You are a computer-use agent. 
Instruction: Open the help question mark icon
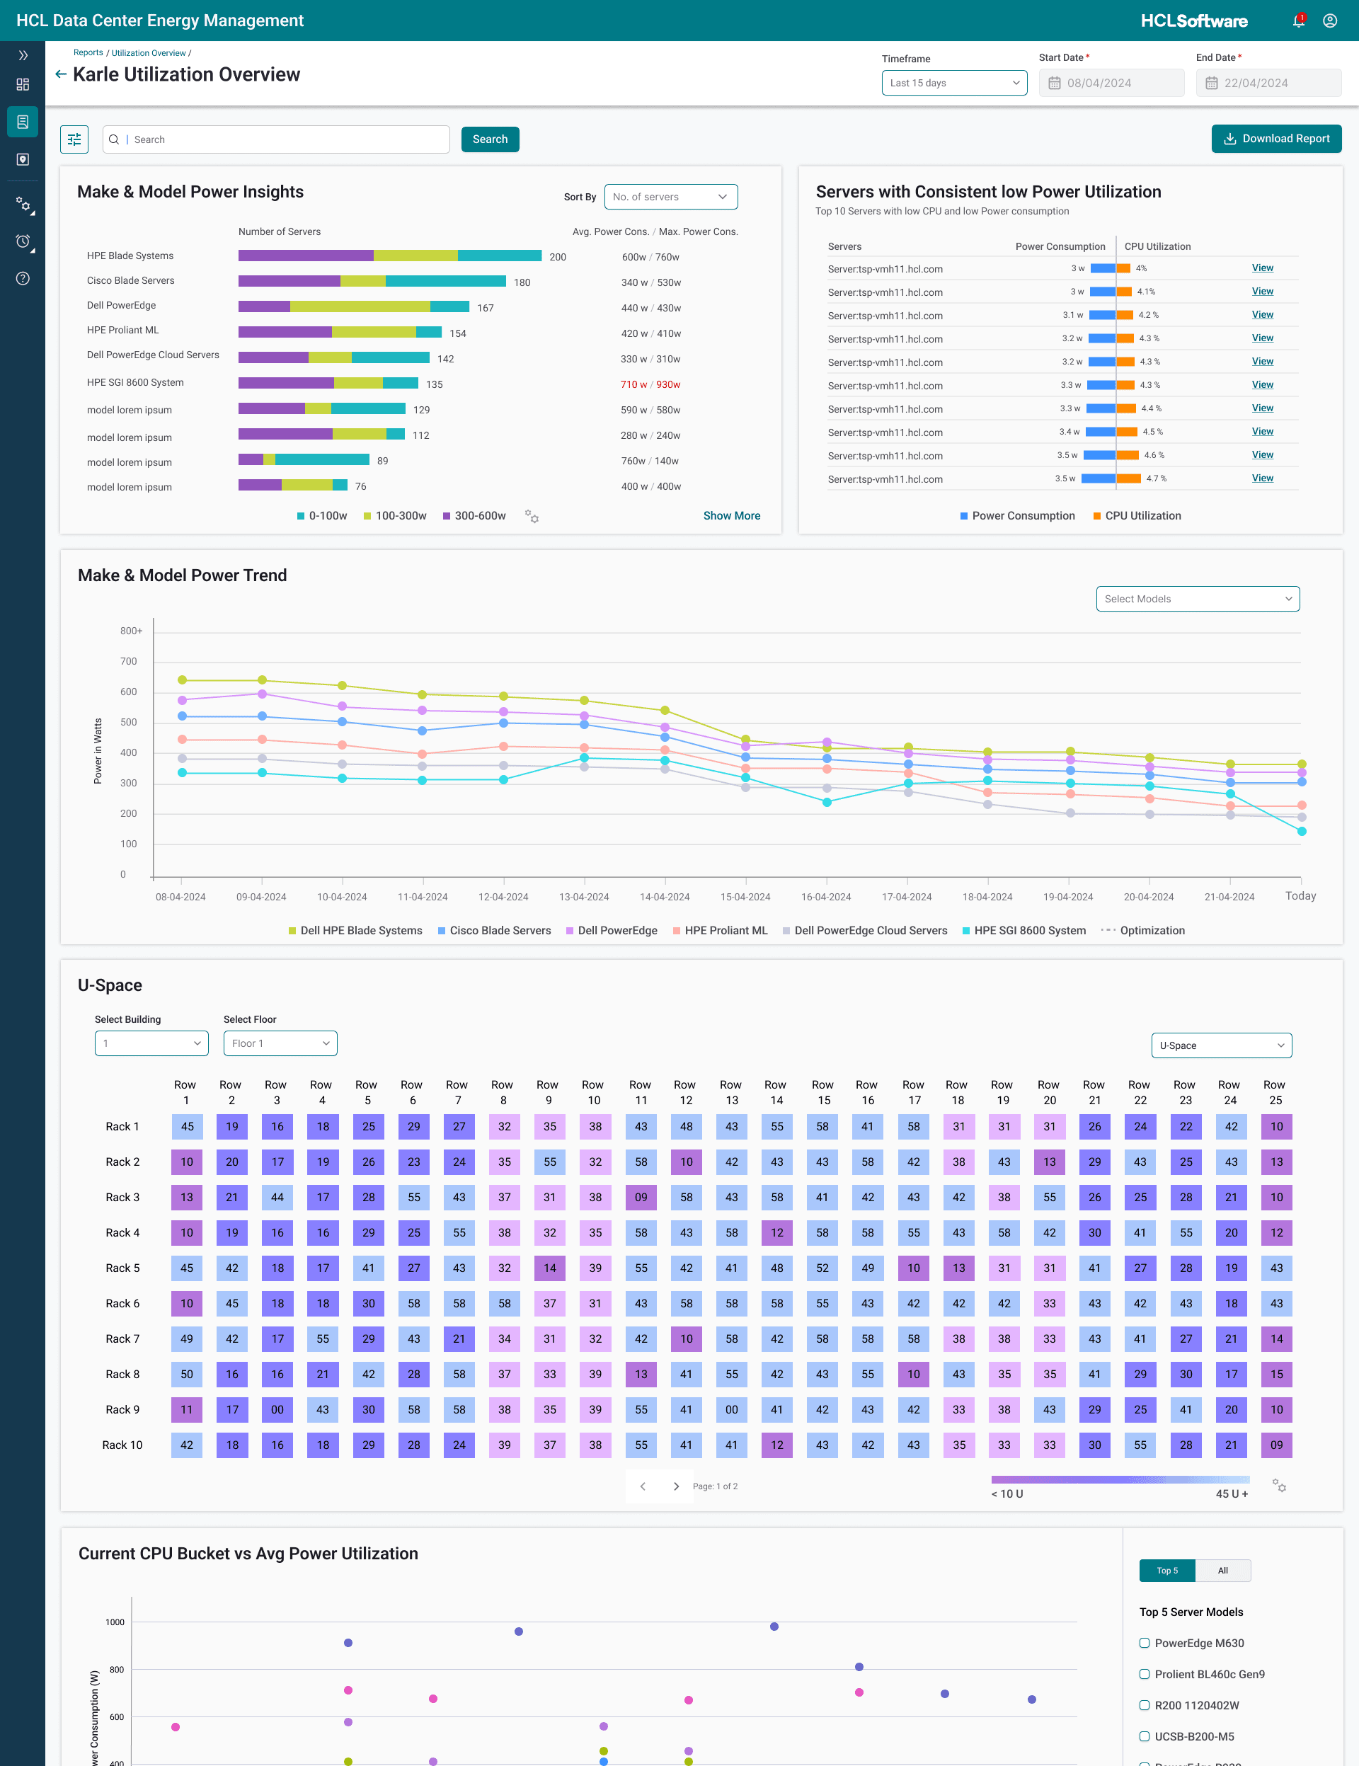click(x=23, y=278)
